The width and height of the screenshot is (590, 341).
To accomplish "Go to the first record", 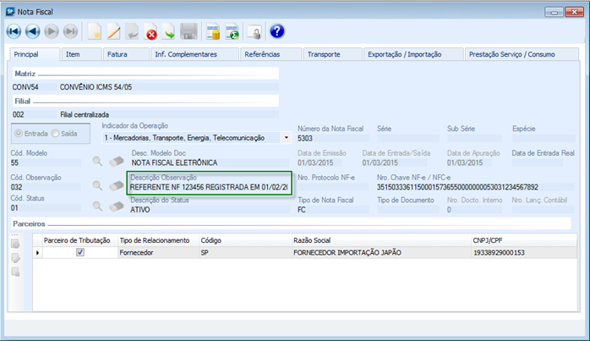I will [15, 32].
